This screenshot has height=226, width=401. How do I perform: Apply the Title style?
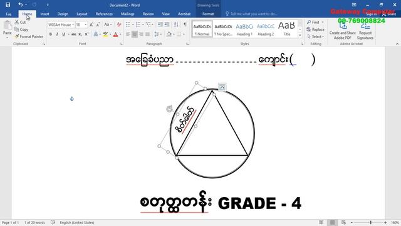pos(287,30)
